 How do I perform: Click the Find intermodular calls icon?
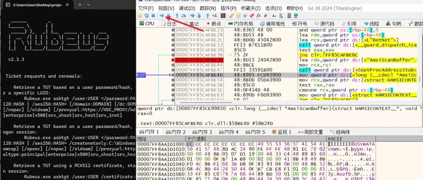point(281,15)
